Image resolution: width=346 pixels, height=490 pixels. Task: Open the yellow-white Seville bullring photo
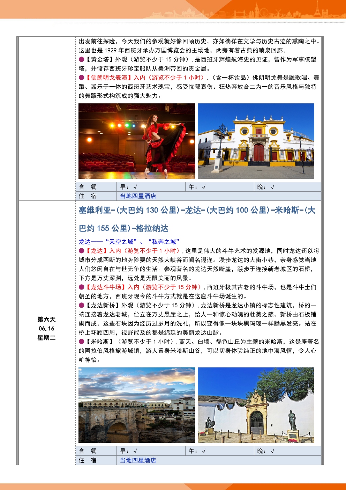coord(256,141)
